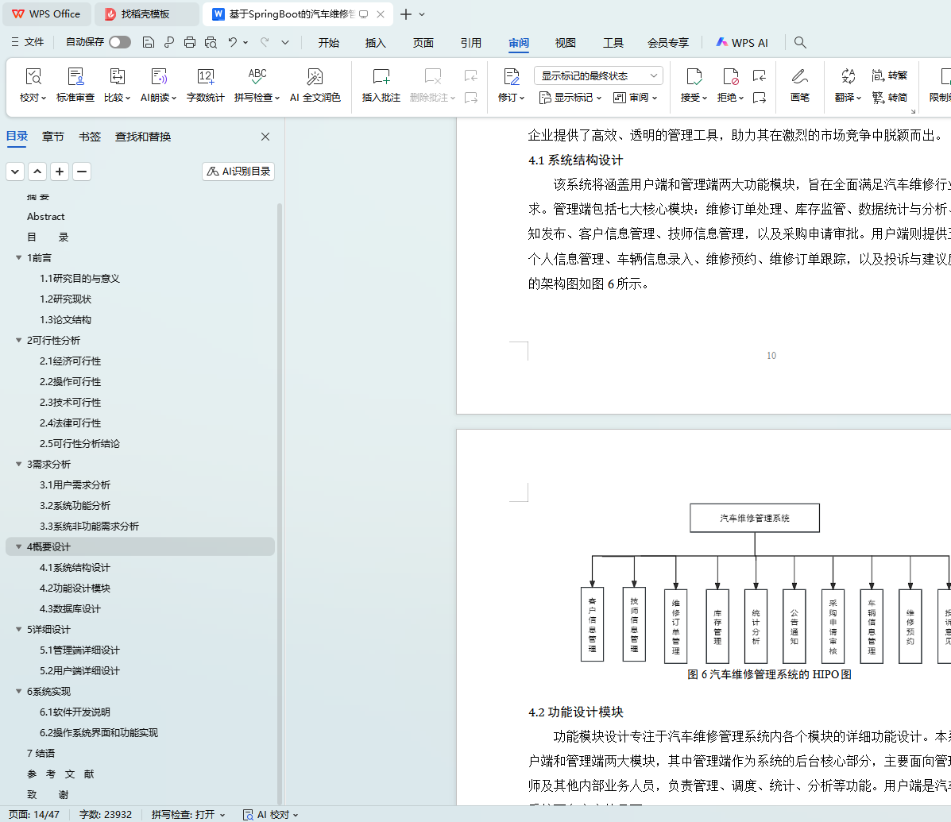Go to 4.3数据库设计 in outline
Image resolution: width=951 pixels, height=822 pixels.
pos(70,609)
